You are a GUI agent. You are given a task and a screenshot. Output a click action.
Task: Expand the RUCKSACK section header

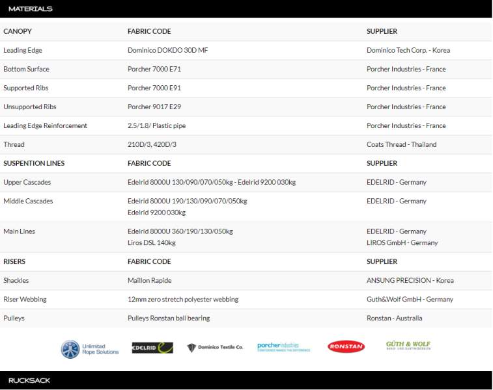click(246, 380)
